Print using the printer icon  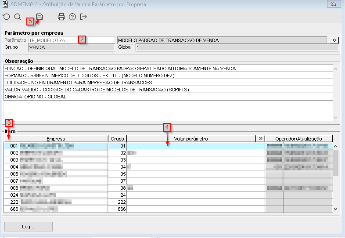point(61,17)
